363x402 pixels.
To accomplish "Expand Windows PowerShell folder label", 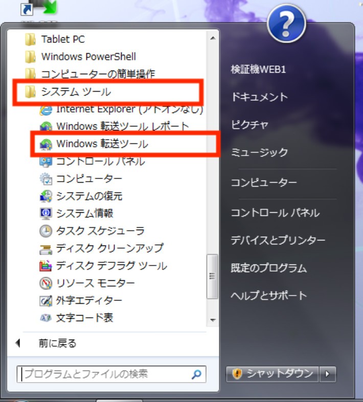I will 88,57.
